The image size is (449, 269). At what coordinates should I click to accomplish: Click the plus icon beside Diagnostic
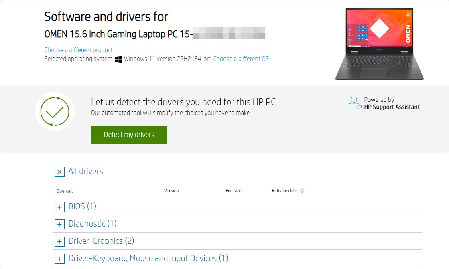[x=59, y=224]
